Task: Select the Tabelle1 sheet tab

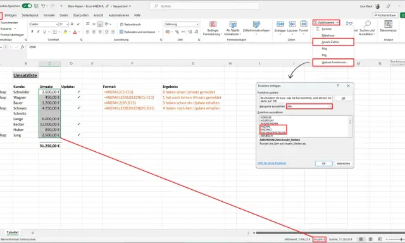Action: coord(13,232)
